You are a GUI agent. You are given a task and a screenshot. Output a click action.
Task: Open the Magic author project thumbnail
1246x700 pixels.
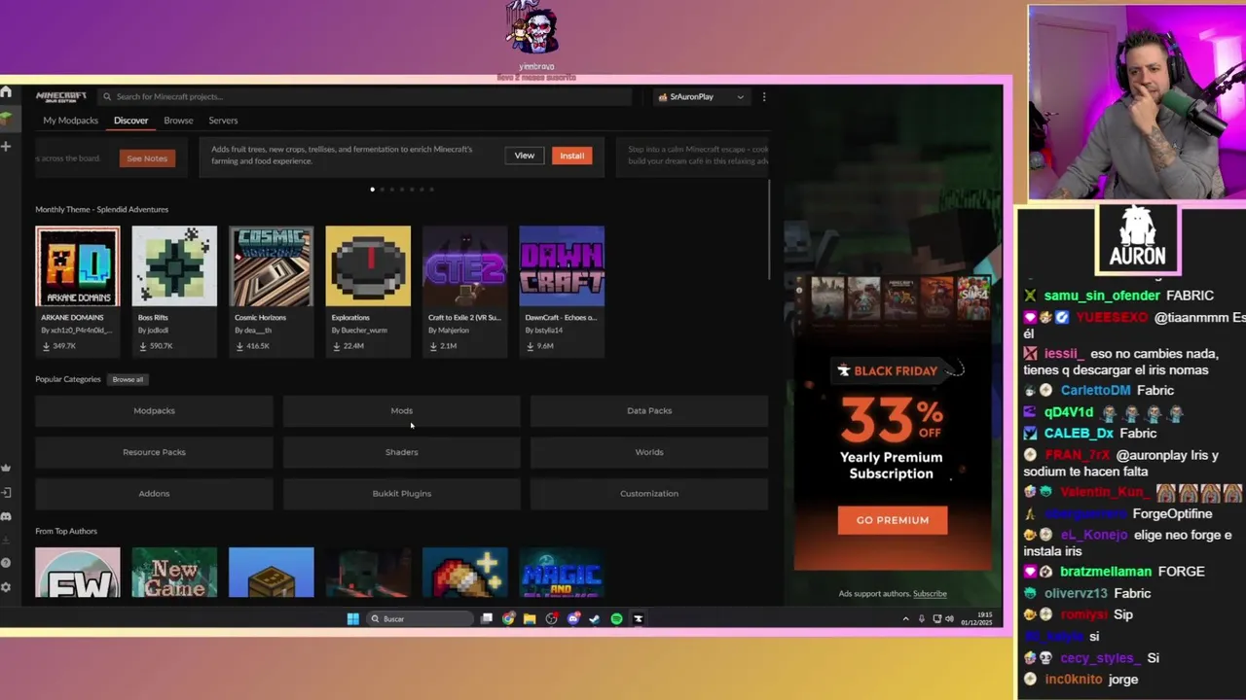point(562,573)
